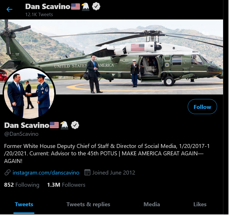Click the verified badge beside the profile name
The width and height of the screenshot is (229, 215).
(75, 125)
